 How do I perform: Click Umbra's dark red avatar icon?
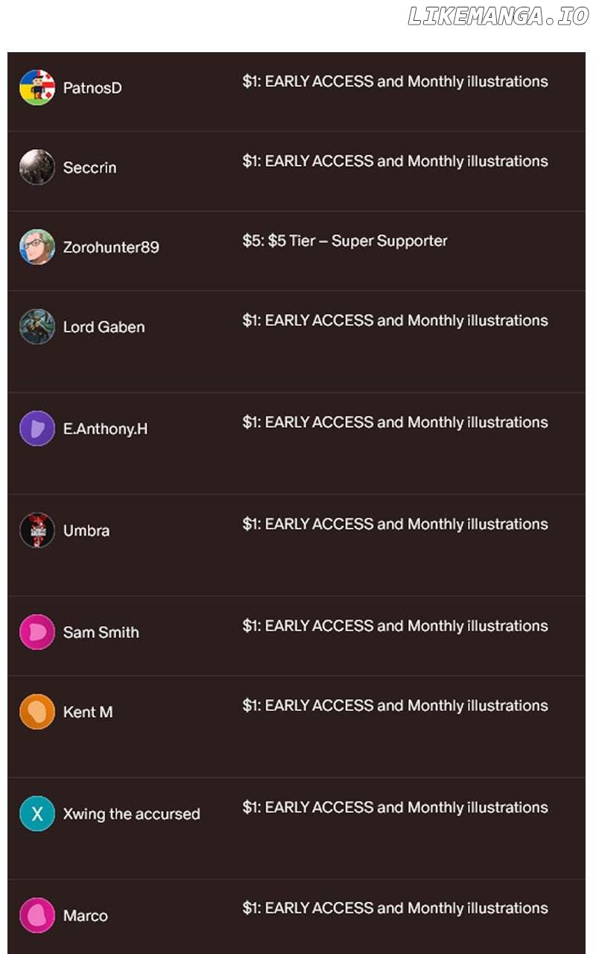click(37, 531)
